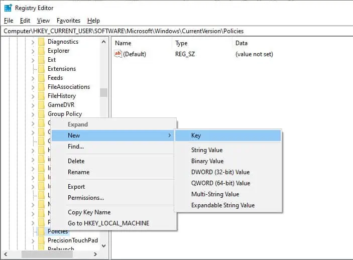Click the horizontal scroll left arrow

tap(6, 254)
